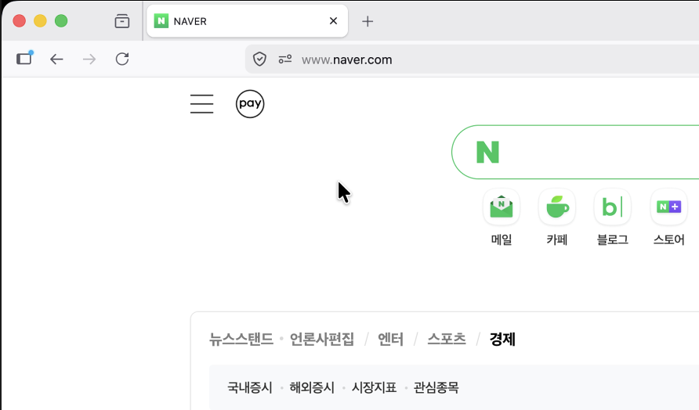Open the 메일 mail icon
Viewport: 699px width, 410px height.
click(x=501, y=207)
